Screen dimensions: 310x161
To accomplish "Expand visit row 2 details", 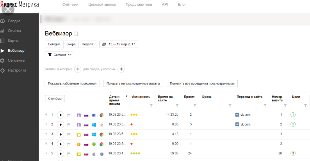I will 46,124.
